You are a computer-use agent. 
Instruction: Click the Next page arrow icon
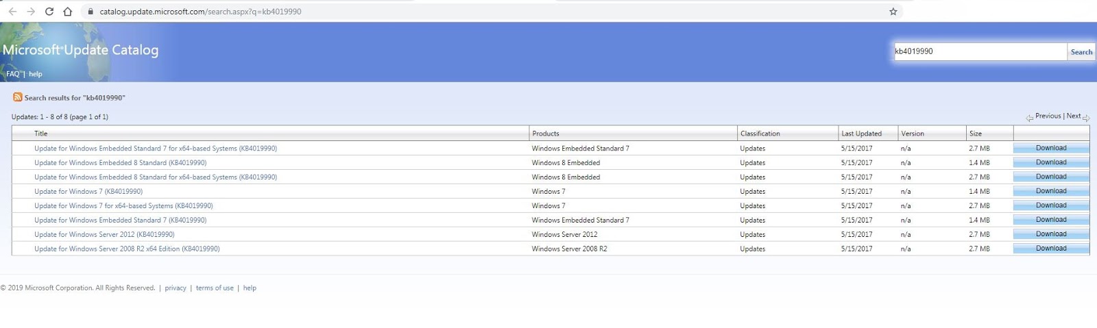pos(1086,118)
